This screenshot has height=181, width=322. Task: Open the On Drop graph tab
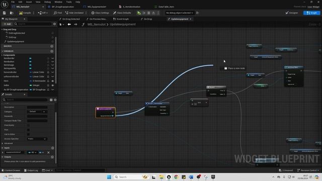coord(147,19)
